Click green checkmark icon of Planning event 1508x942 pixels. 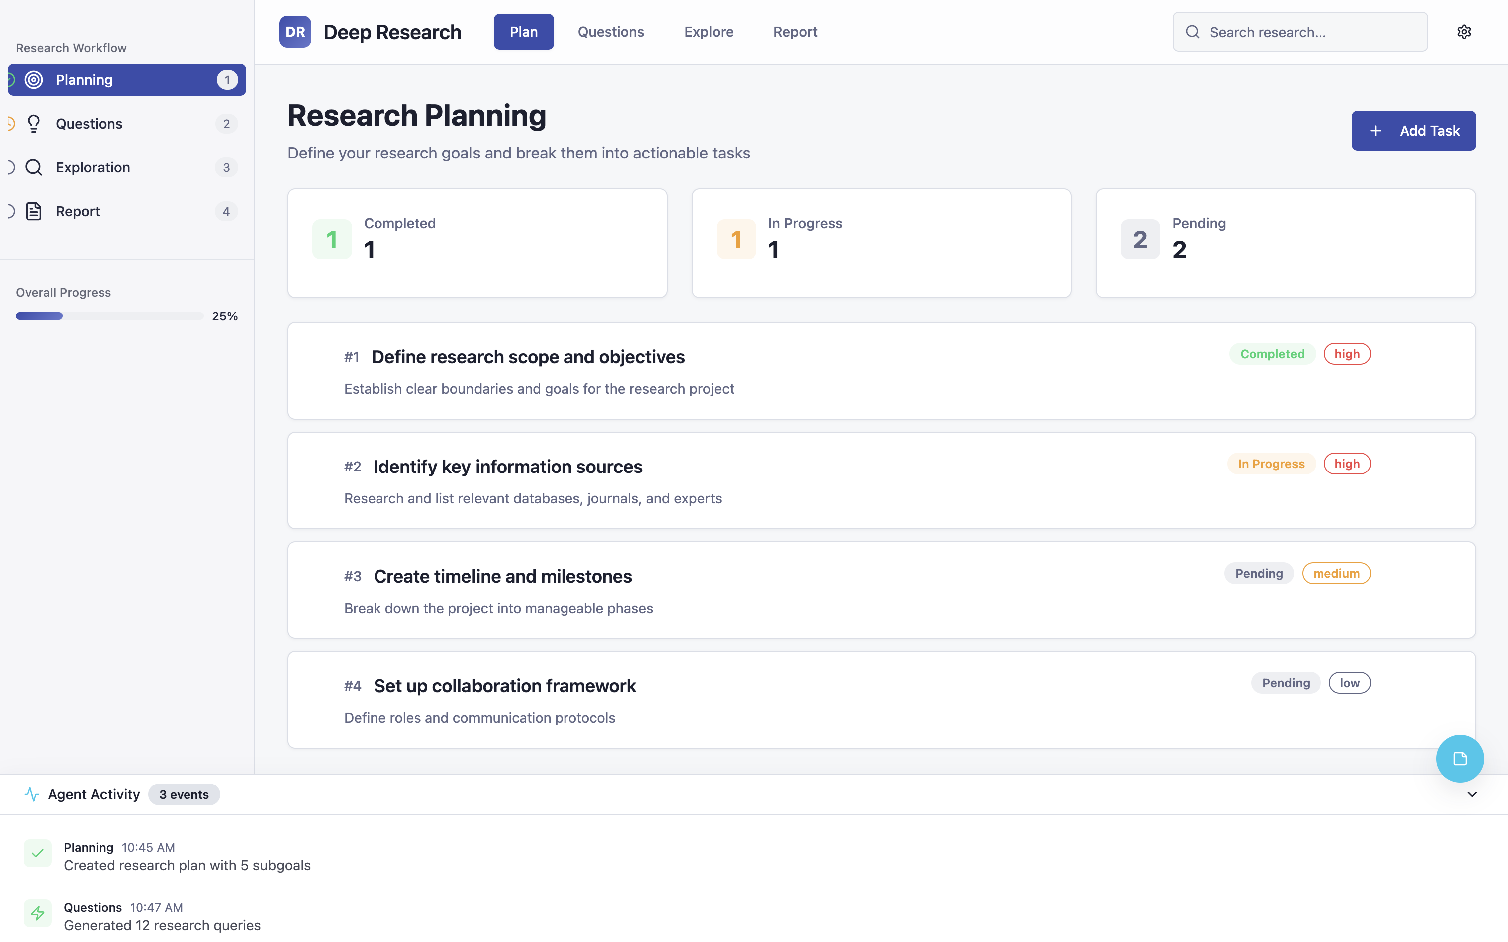[38, 853]
